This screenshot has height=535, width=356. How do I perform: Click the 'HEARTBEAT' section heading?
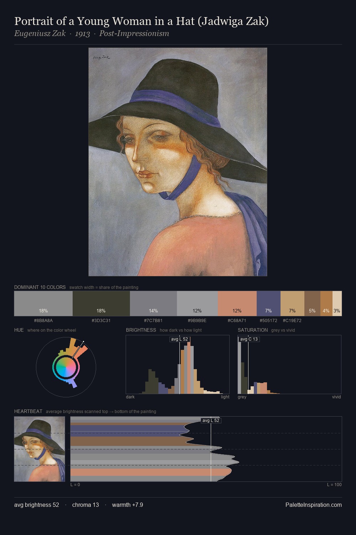click(x=28, y=411)
